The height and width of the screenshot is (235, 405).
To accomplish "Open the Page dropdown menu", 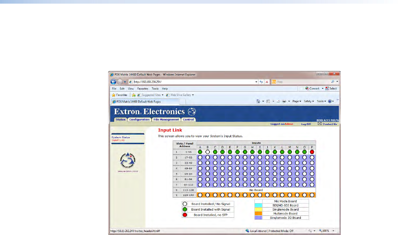I will click(297, 101).
